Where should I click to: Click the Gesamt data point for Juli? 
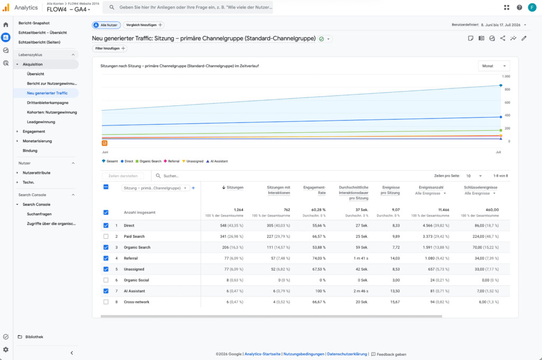tap(501, 85)
